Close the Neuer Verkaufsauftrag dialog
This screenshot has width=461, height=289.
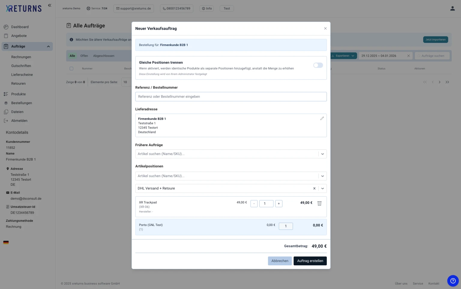325,29
